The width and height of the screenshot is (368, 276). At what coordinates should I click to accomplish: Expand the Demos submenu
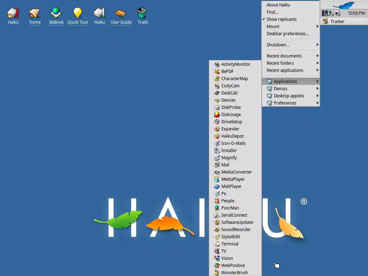(x=290, y=89)
